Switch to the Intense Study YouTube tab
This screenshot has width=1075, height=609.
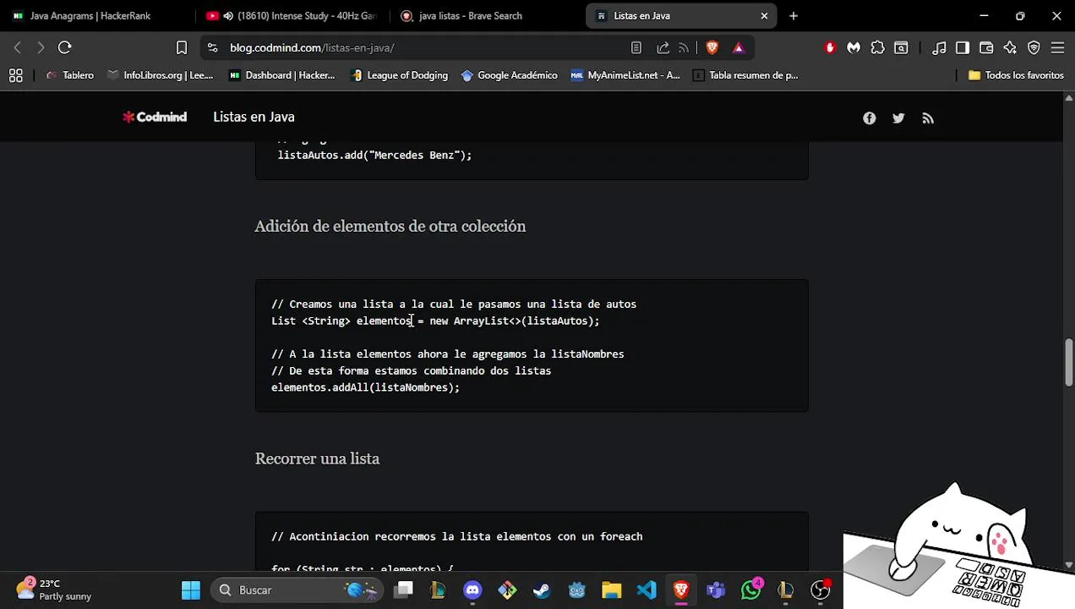click(x=292, y=15)
